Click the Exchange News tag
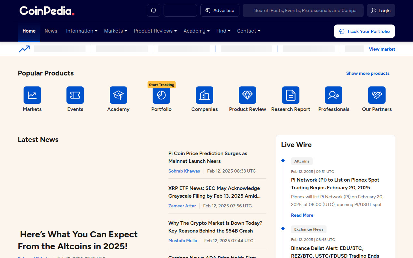 (309, 229)
